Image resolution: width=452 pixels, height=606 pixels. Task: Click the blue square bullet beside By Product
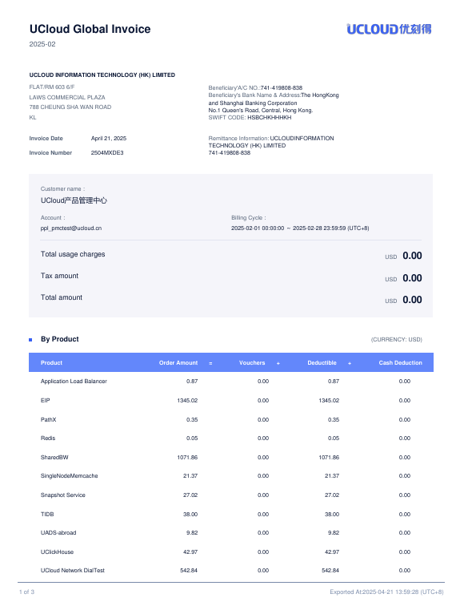(30, 340)
